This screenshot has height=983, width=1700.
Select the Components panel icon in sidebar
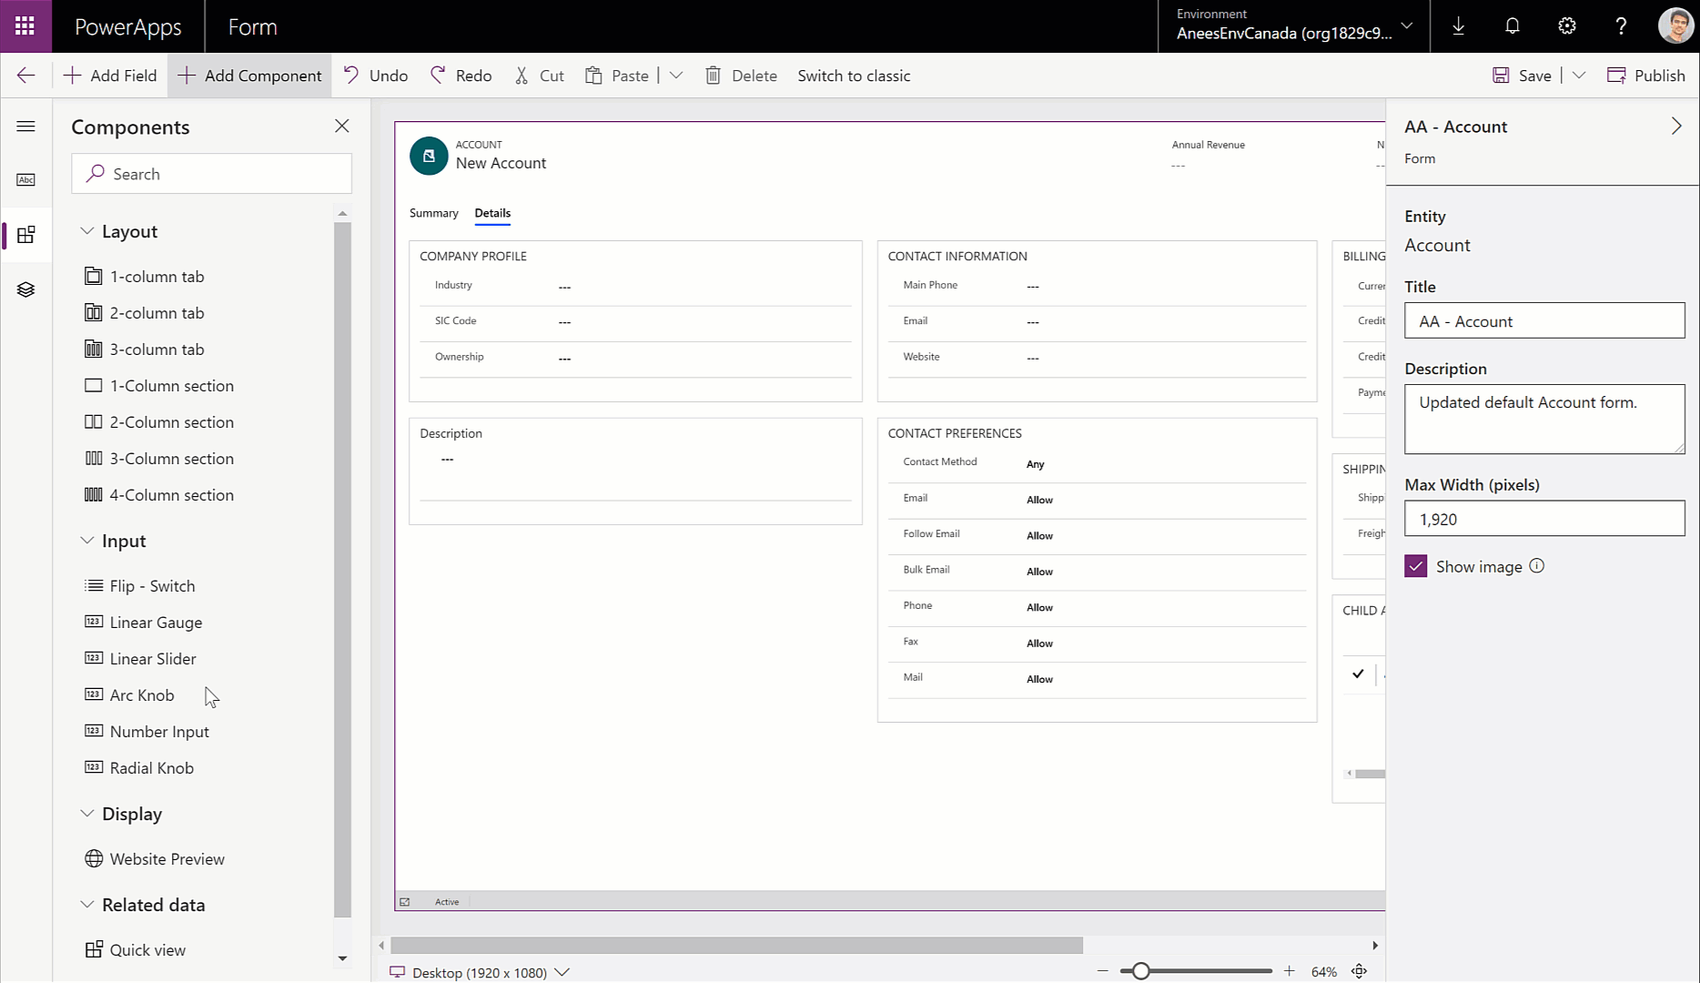click(x=25, y=235)
